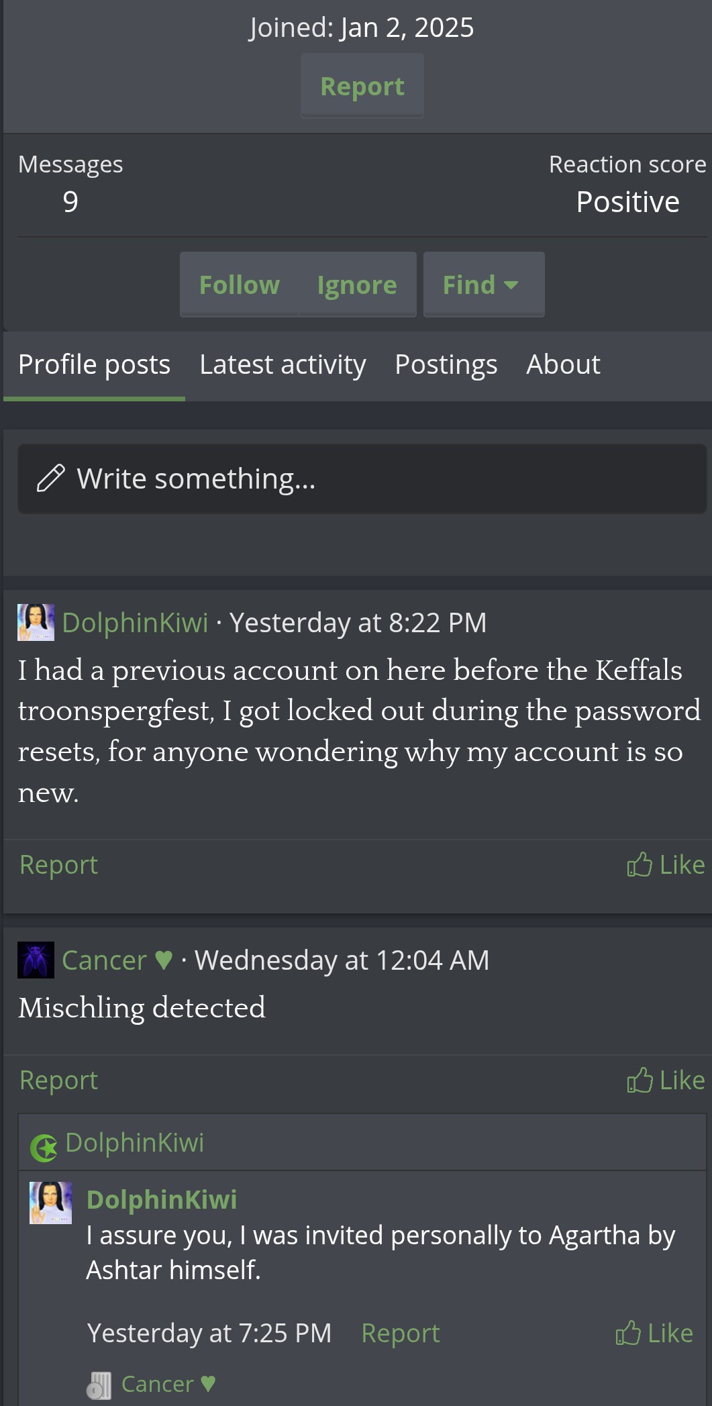
Task: Like DolphinKiwi's Agartha comment reply
Action: (x=654, y=1334)
